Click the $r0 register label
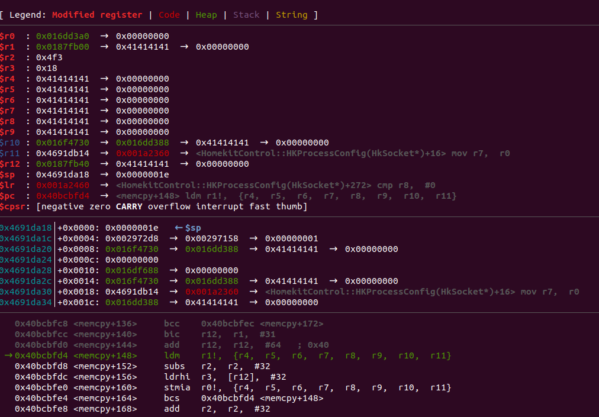 [x=7, y=36]
